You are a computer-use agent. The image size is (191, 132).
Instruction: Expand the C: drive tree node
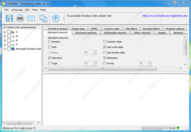(5, 32)
